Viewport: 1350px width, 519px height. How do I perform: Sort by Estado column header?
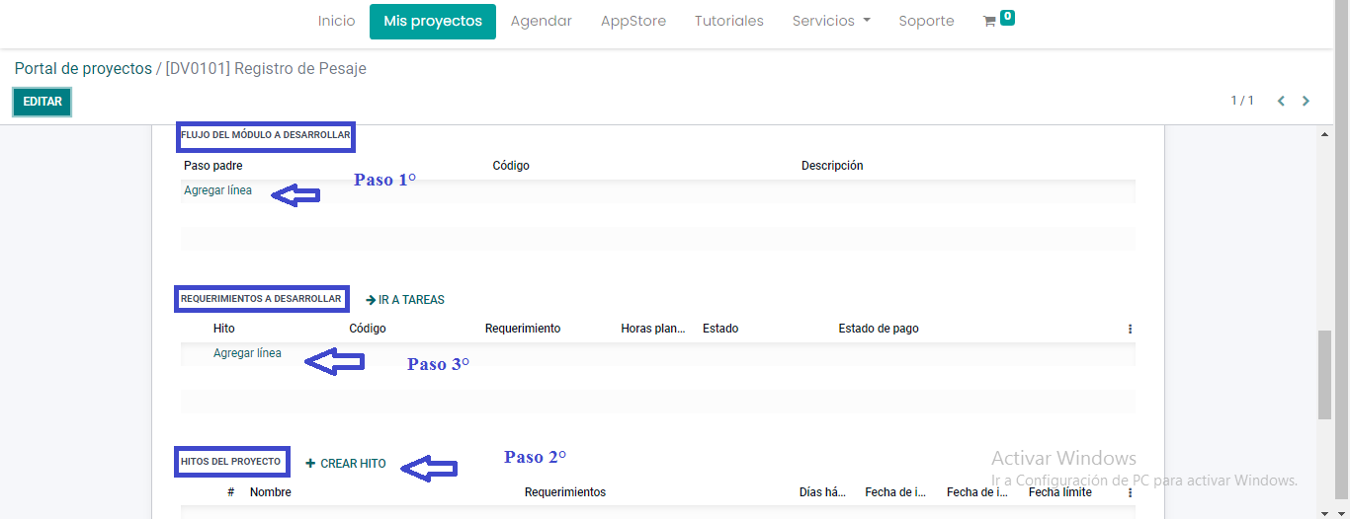click(x=720, y=329)
